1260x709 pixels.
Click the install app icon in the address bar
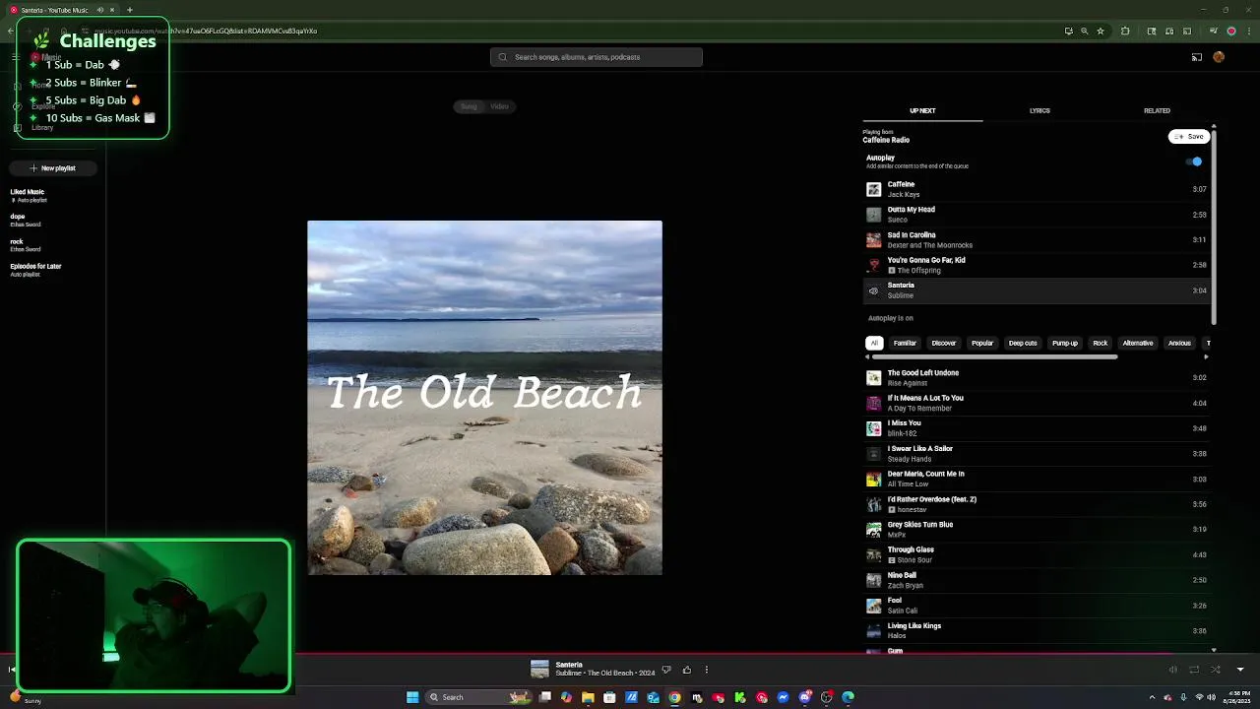coord(1068,31)
